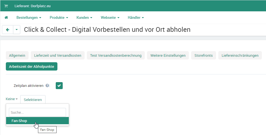Switch to the Storefronts tab

click(x=204, y=56)
